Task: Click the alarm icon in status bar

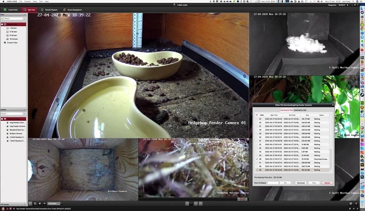Action: (3, 209)
